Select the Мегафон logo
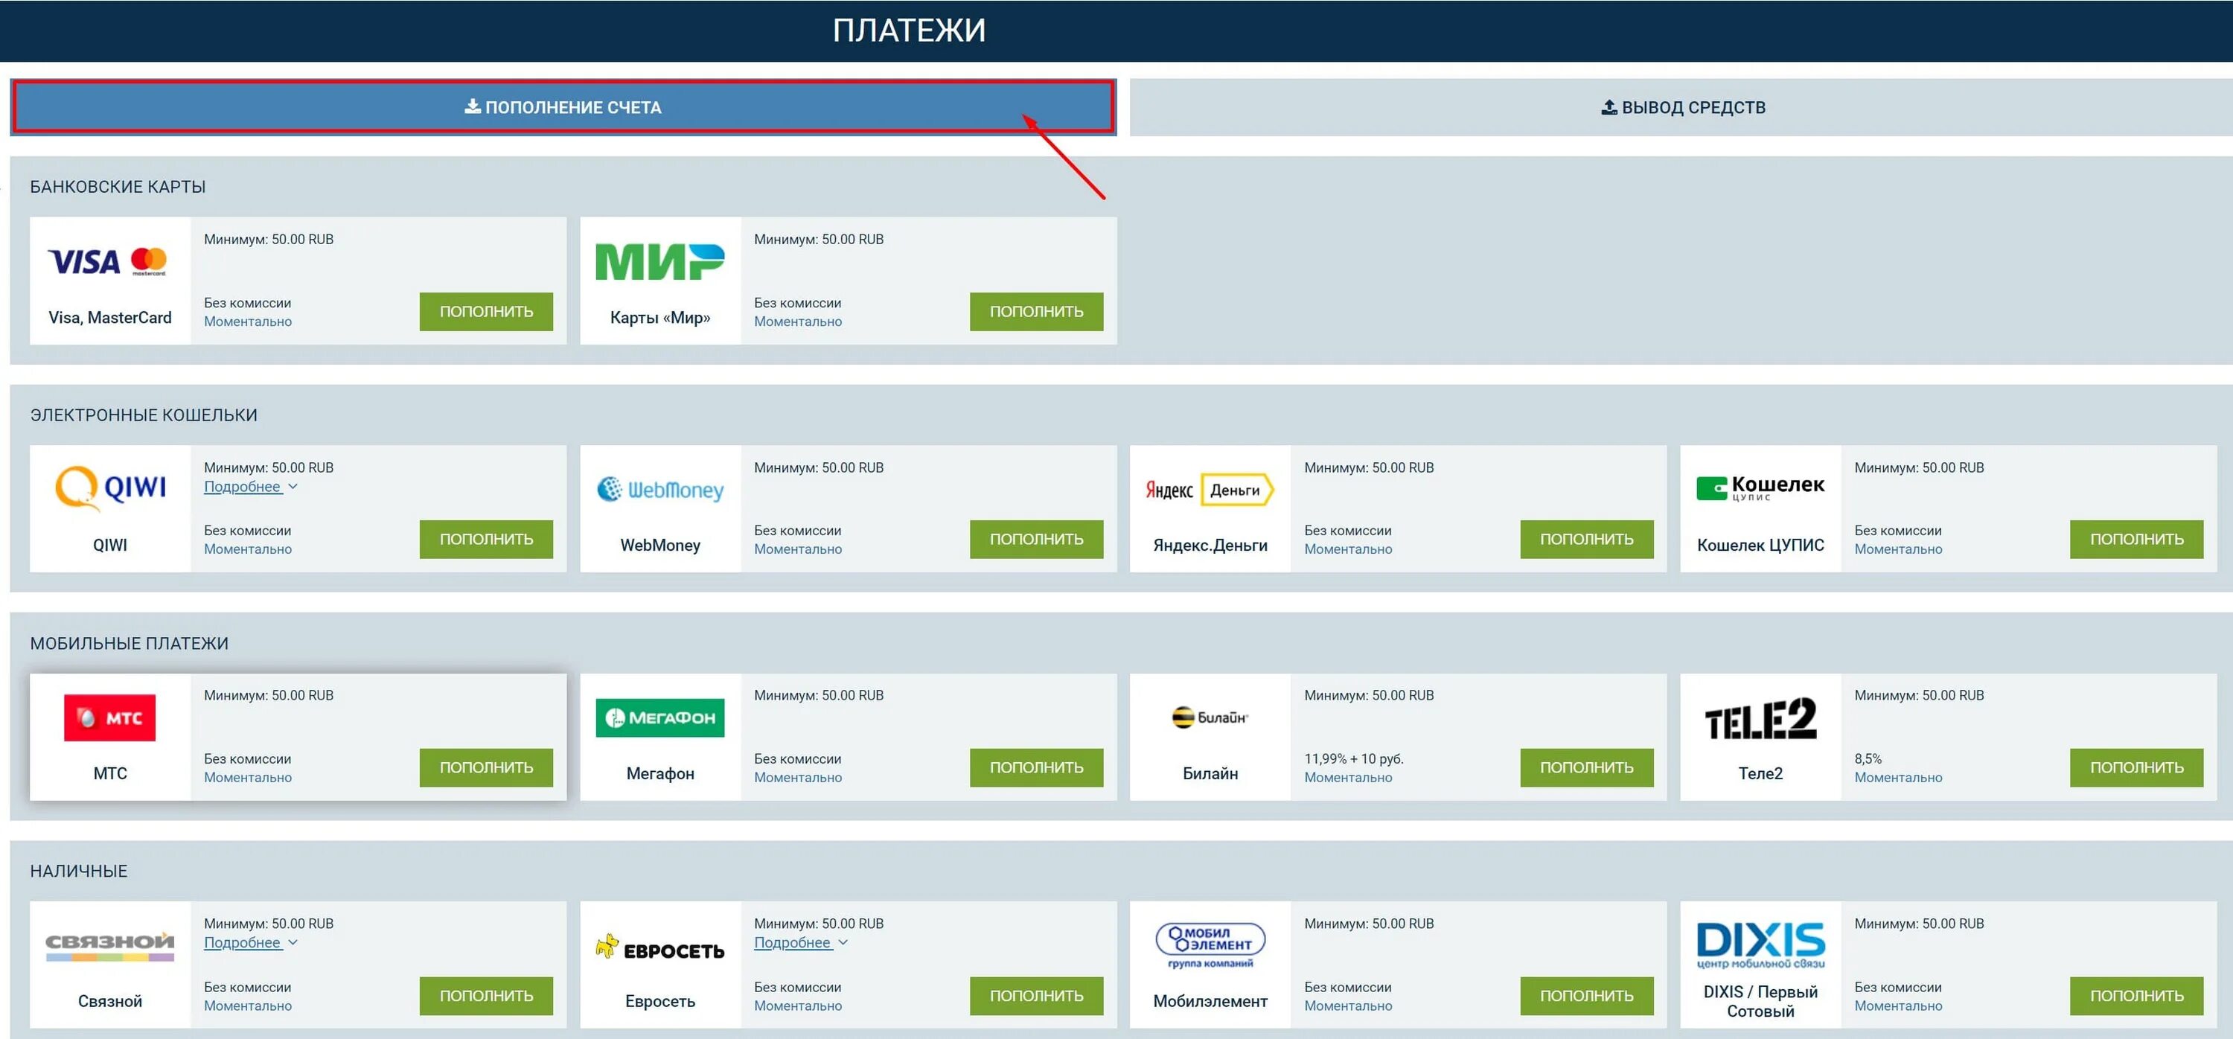Screen dimensions: 2233x1039 [659, 717]
